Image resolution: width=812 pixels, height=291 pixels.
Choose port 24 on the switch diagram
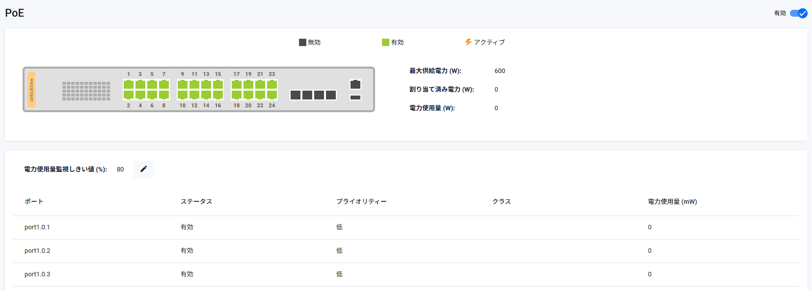pyautogui.click(x=272, y=95)
